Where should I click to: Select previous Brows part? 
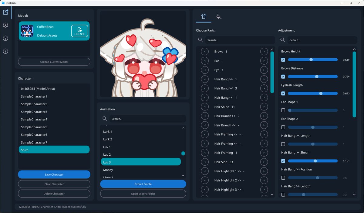(205, 52)
